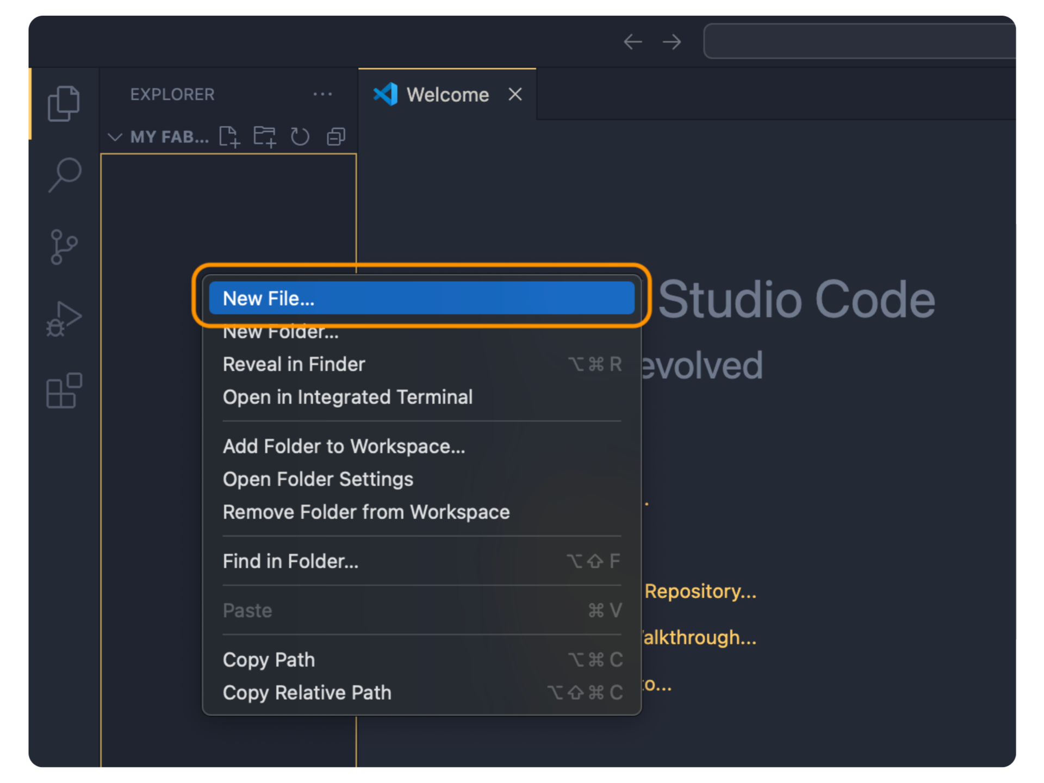
Task: Choose Copy Relative Path entry
Action: point(421,692)
